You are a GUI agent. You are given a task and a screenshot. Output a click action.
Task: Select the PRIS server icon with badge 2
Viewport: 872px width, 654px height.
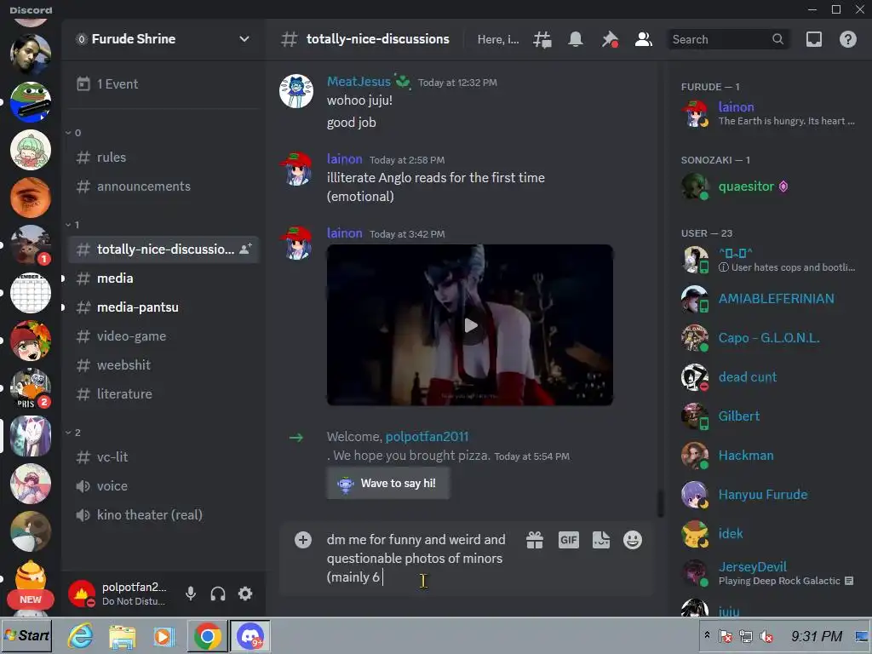(x=31, y=388)
